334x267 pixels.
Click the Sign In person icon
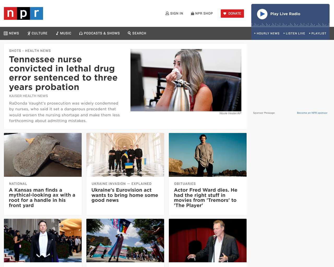(x=167, y=13)
